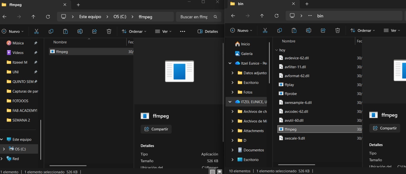
Task: Click Compartir button in bin details pane
Action: [385, 128]
